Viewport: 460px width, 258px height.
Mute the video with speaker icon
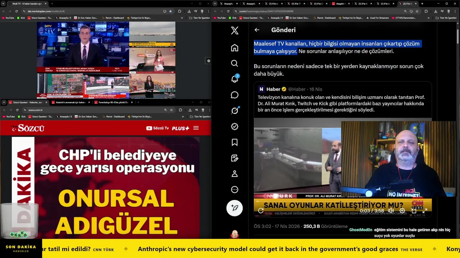click(391, 211)
